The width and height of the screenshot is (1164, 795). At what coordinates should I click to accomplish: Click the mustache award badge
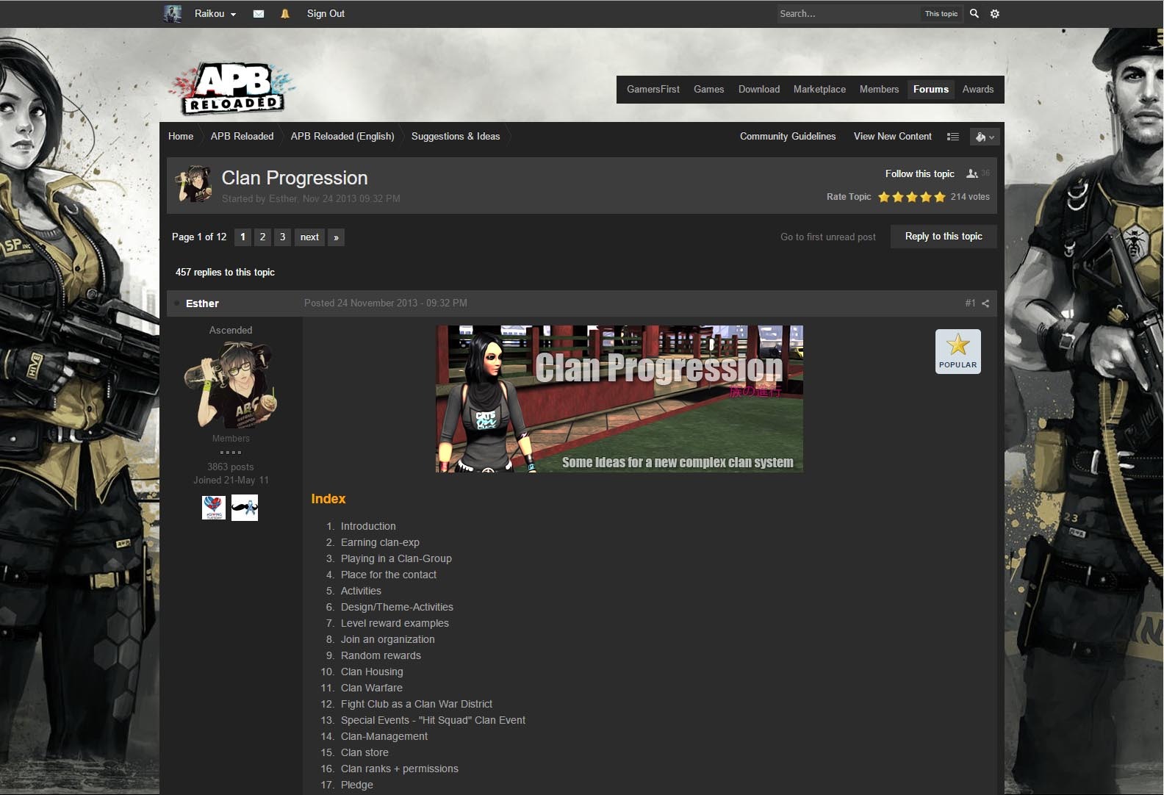click(245, 507)
